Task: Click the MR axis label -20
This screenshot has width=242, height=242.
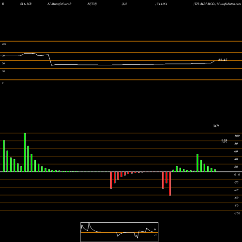Action: click(236, 182)
